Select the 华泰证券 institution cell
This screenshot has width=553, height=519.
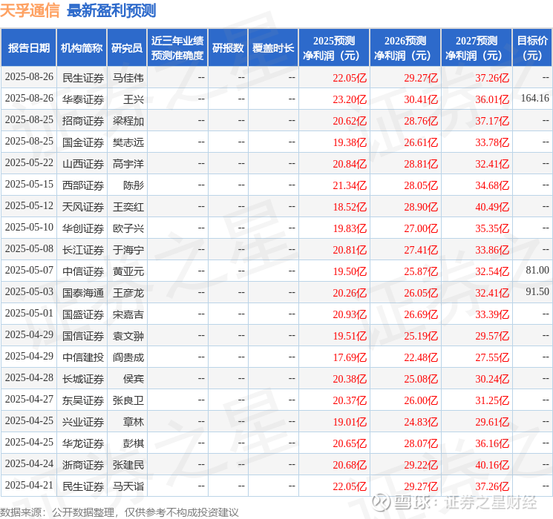point(83,99)
